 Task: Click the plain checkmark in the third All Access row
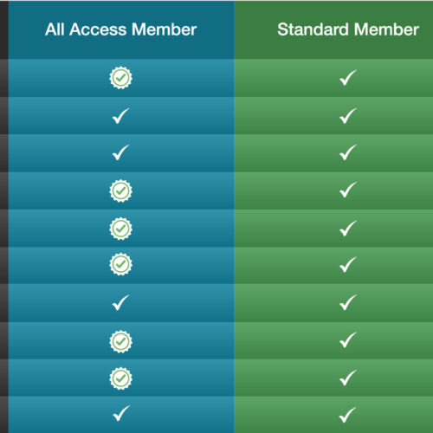(121, 152)
